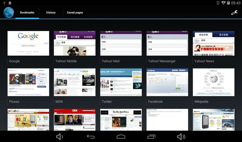Click the Picasa bookmark label

pos(14,102)
